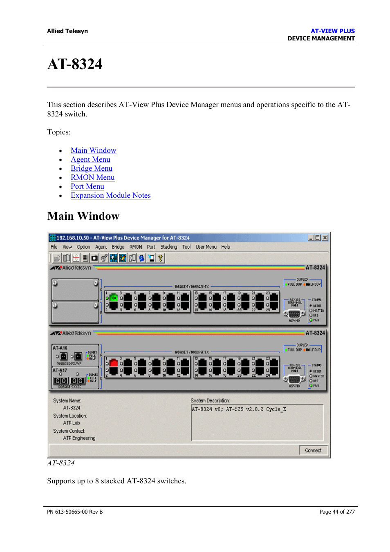
Task: Click the open book toolbar icon
Action: (x=132, y=258)
